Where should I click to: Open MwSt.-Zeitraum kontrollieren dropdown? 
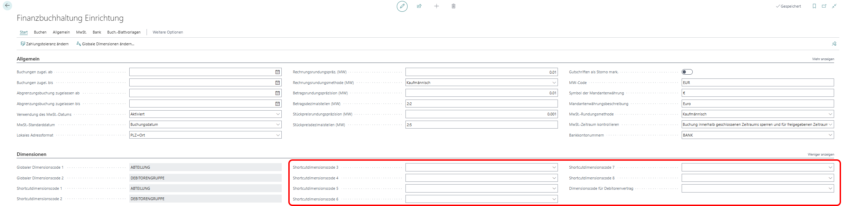830,124
